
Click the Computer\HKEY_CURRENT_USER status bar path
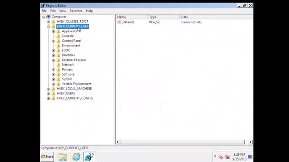tap(64, 148)
